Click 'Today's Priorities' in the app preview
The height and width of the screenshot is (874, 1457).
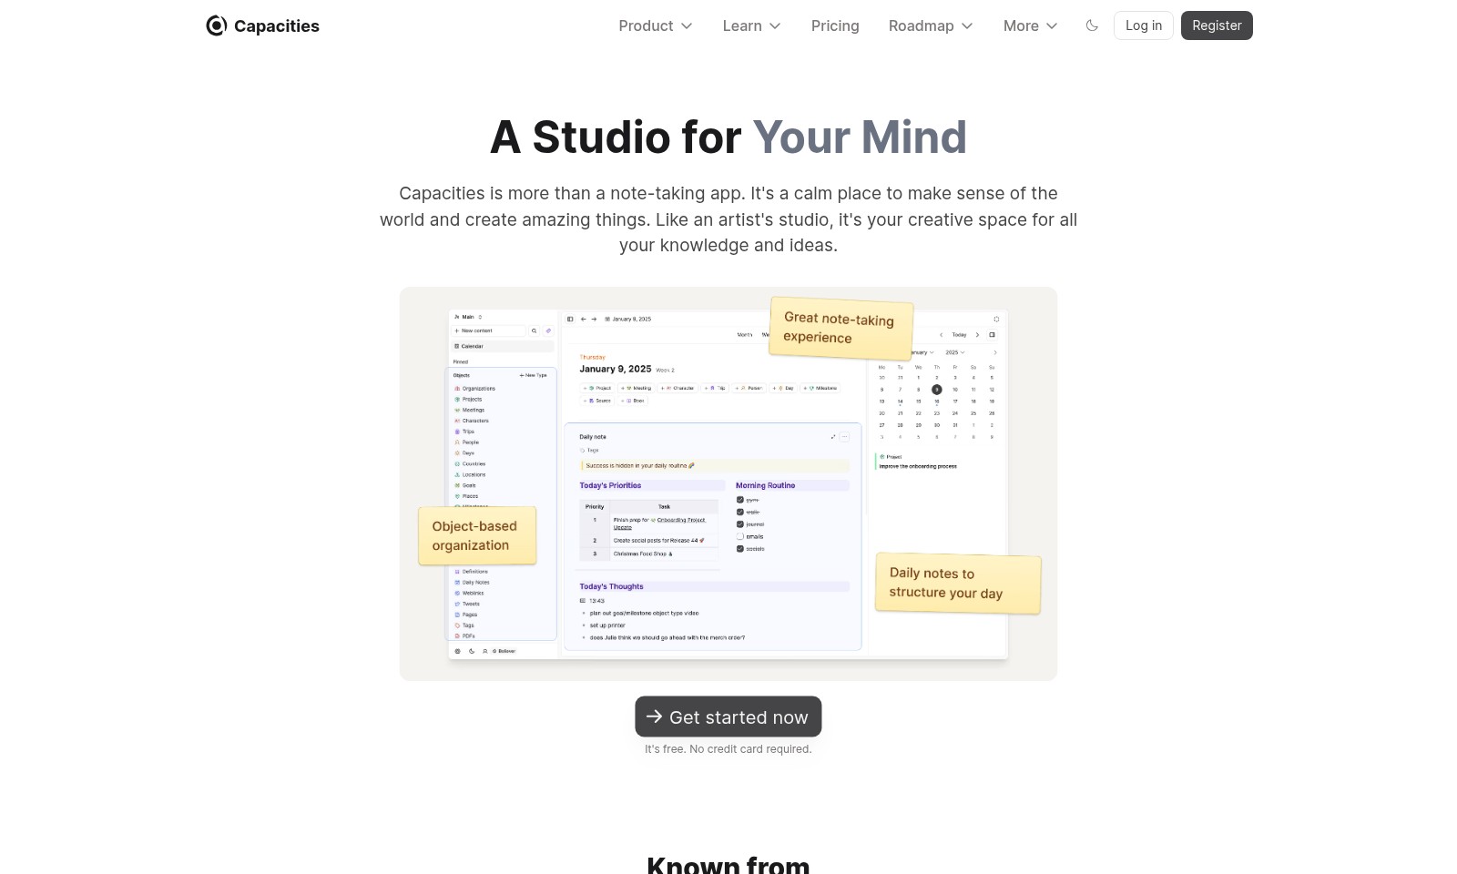click(610, 485)
